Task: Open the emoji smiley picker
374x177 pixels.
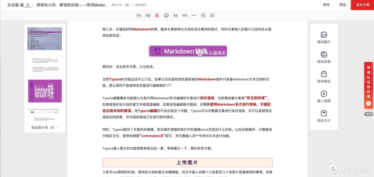Action: click(166, 15)
